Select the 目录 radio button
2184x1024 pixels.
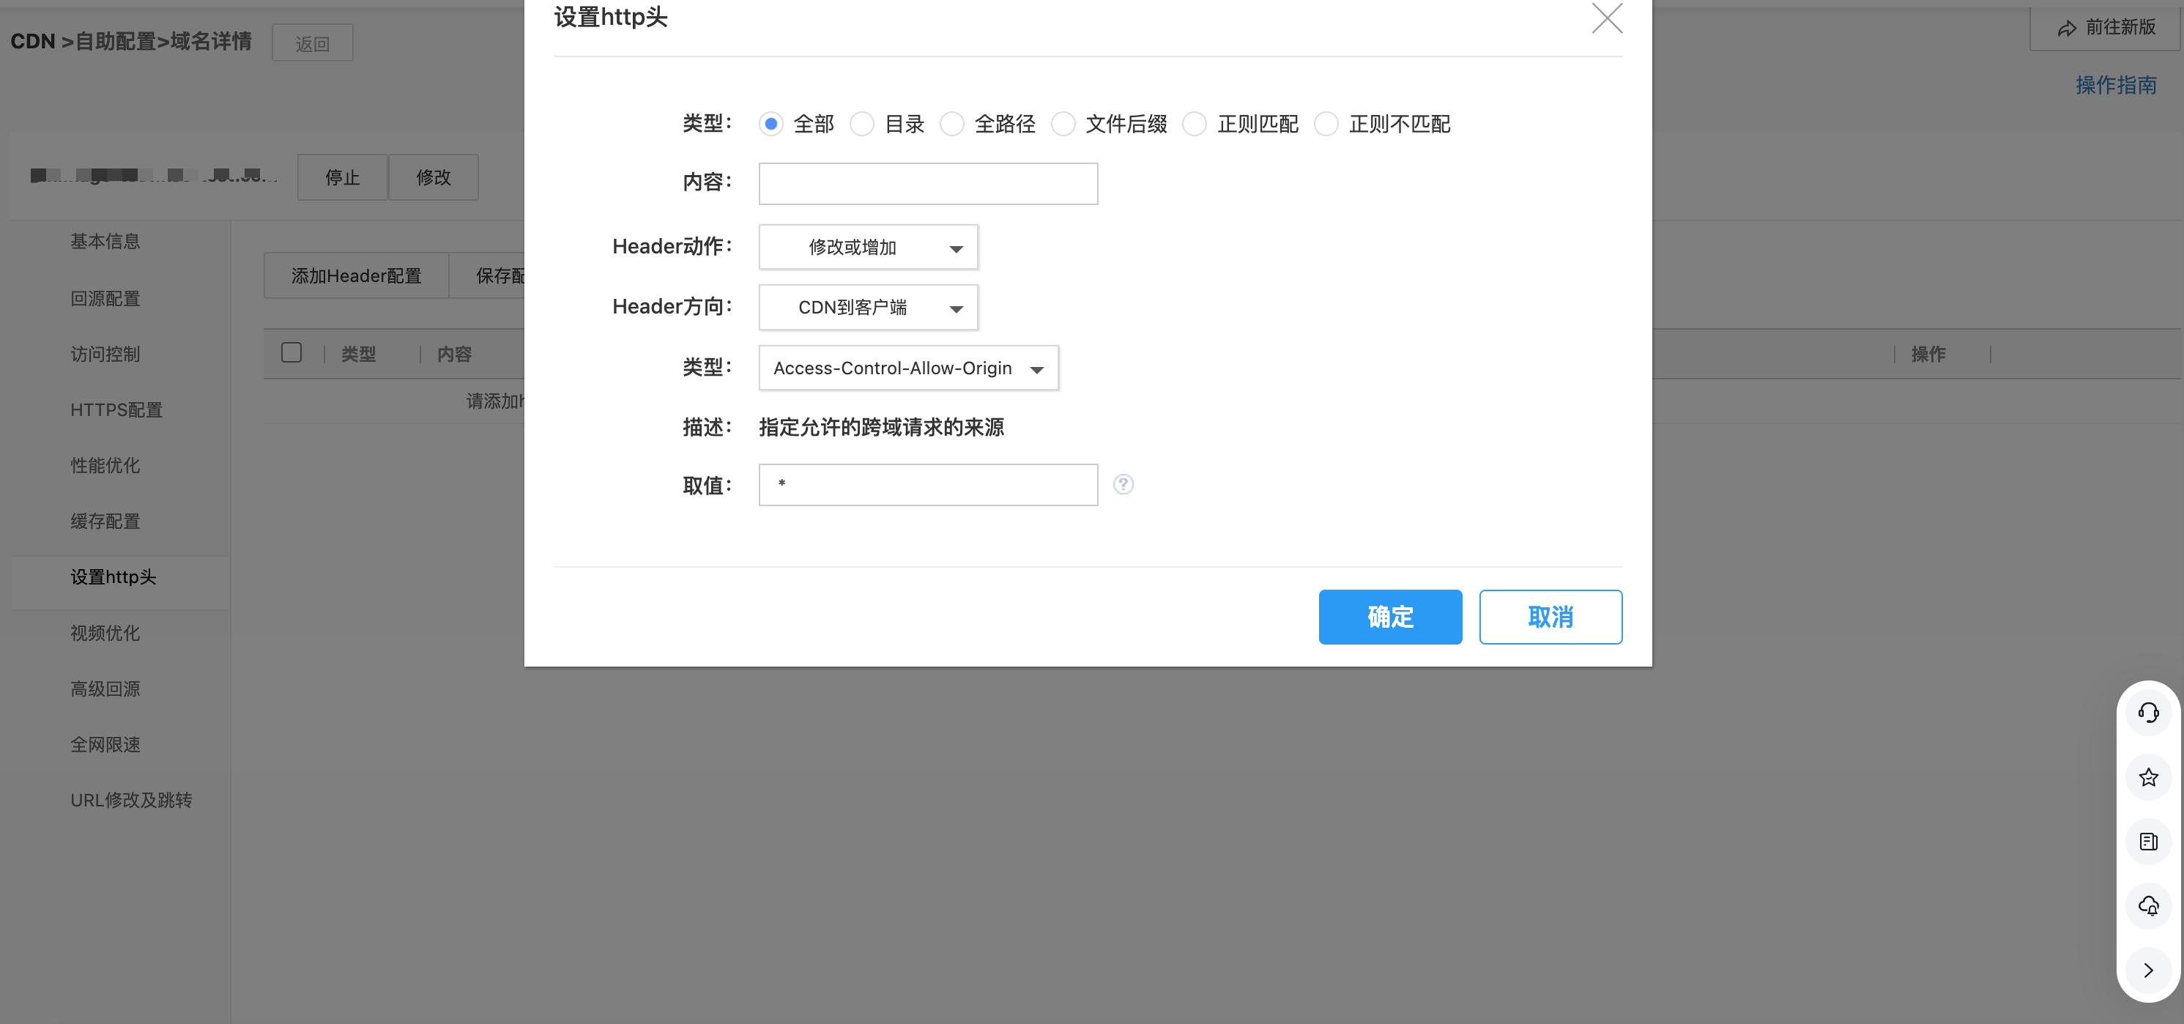pyautogui.click(x=861, y=125)
